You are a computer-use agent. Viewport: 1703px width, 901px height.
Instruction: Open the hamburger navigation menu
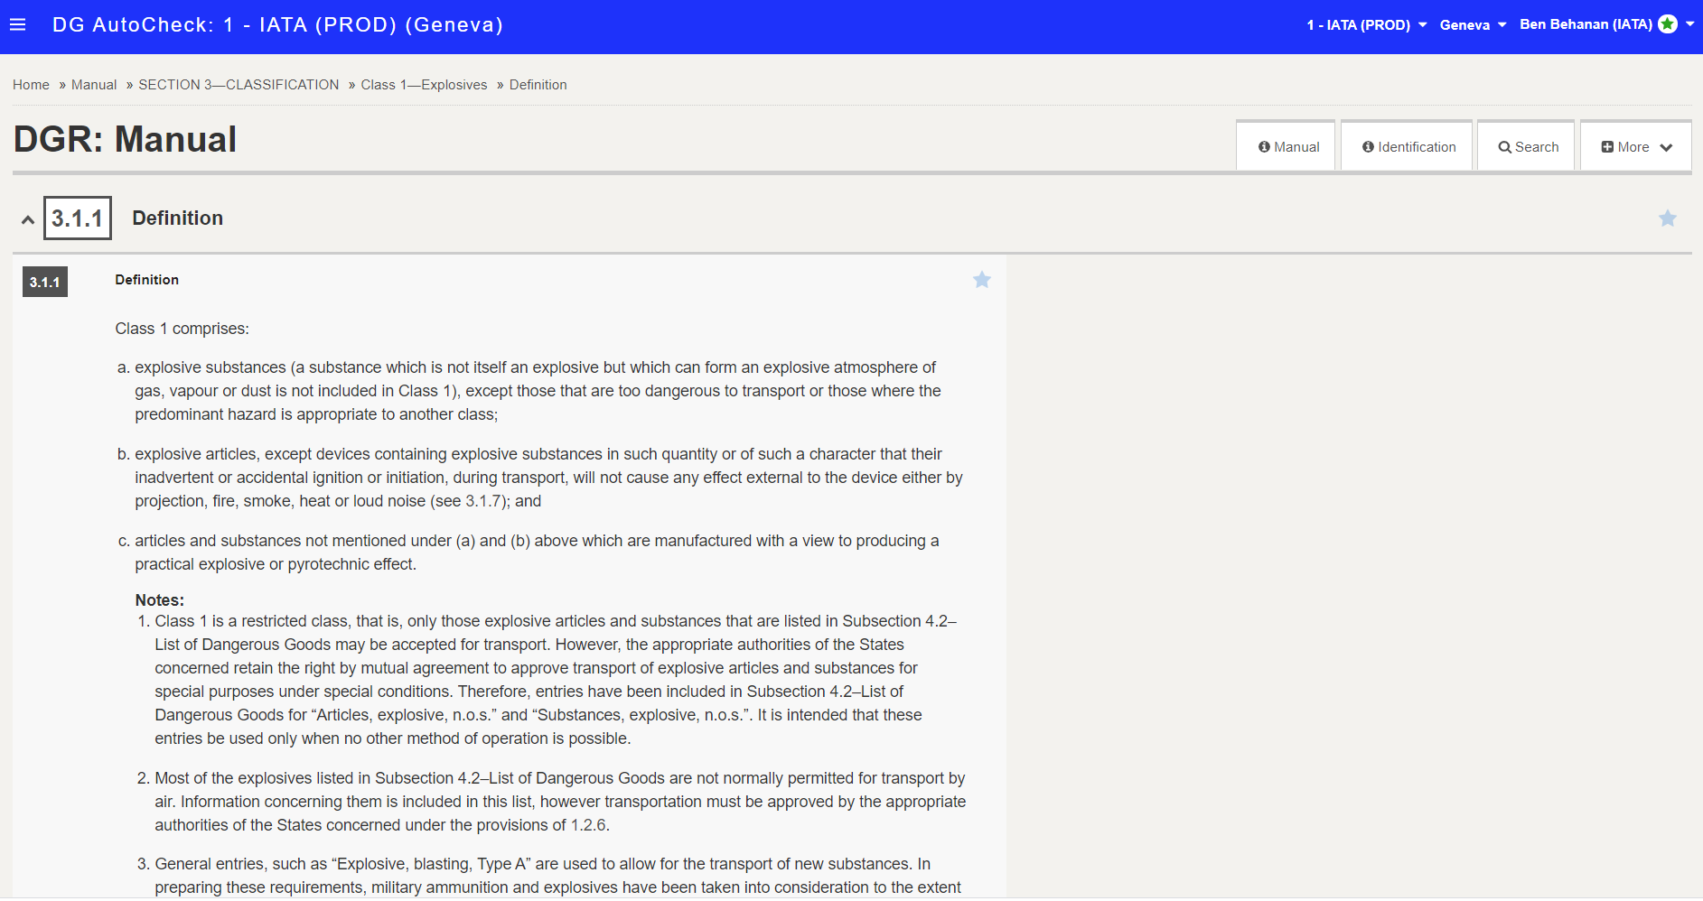[18, 25]
